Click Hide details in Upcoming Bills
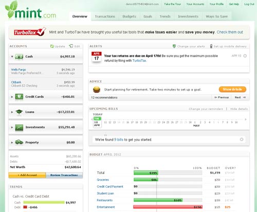Image resolution: width=257 pixels, height=212 pixels. 239,109
